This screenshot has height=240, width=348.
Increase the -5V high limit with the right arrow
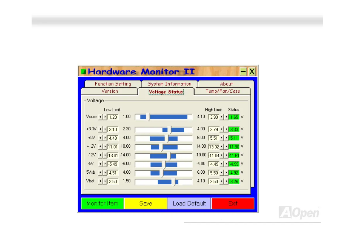point(226,164)
